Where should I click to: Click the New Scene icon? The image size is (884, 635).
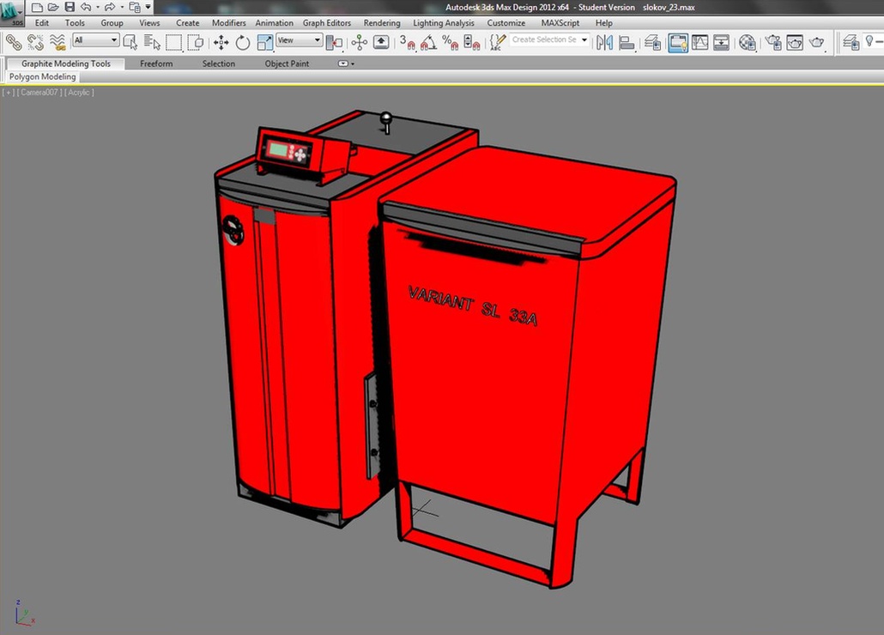37,8
